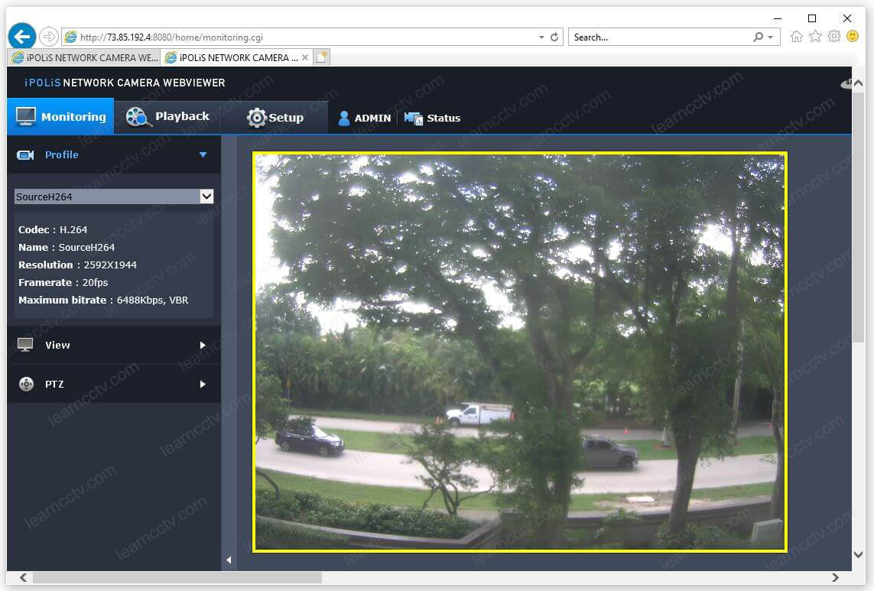Click the smiley feedback icon
This screenshot has width=874, height=591.
tap(853, 37)
